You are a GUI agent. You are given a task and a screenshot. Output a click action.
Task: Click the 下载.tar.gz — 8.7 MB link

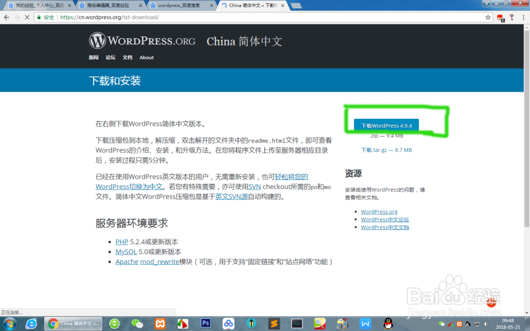tap(386, 150)
